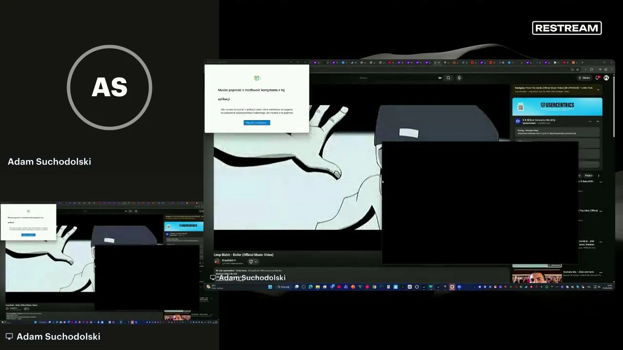This screenshot has width=623, height=350.
Task: Focus the YouTube search field
Action: [x=399, y=78]
